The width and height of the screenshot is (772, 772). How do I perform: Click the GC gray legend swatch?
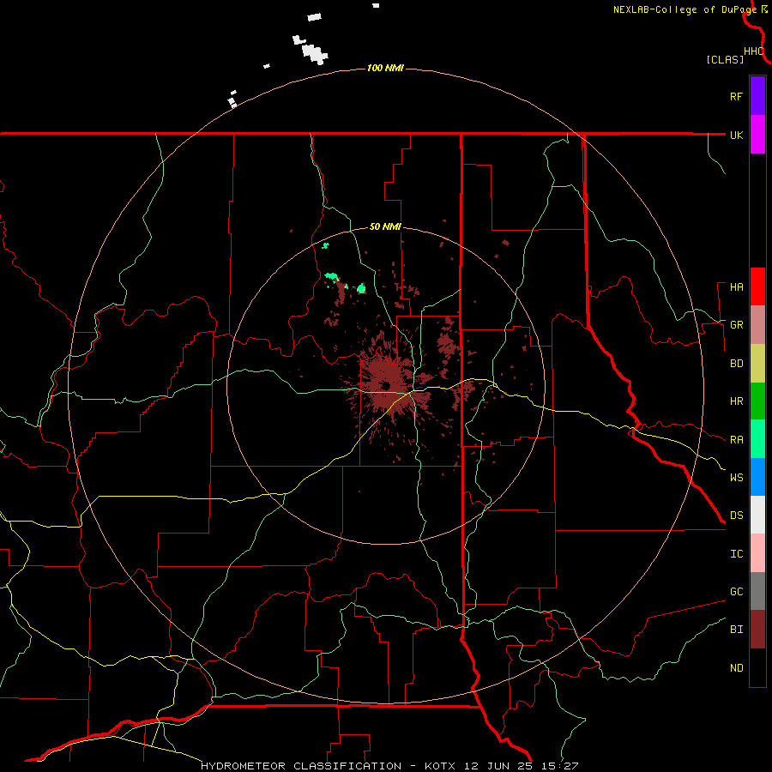(x=757, y=591)
